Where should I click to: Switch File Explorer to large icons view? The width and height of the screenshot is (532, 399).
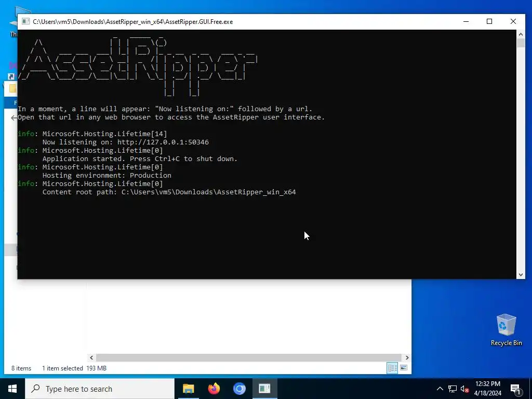(x=404, y=368)
